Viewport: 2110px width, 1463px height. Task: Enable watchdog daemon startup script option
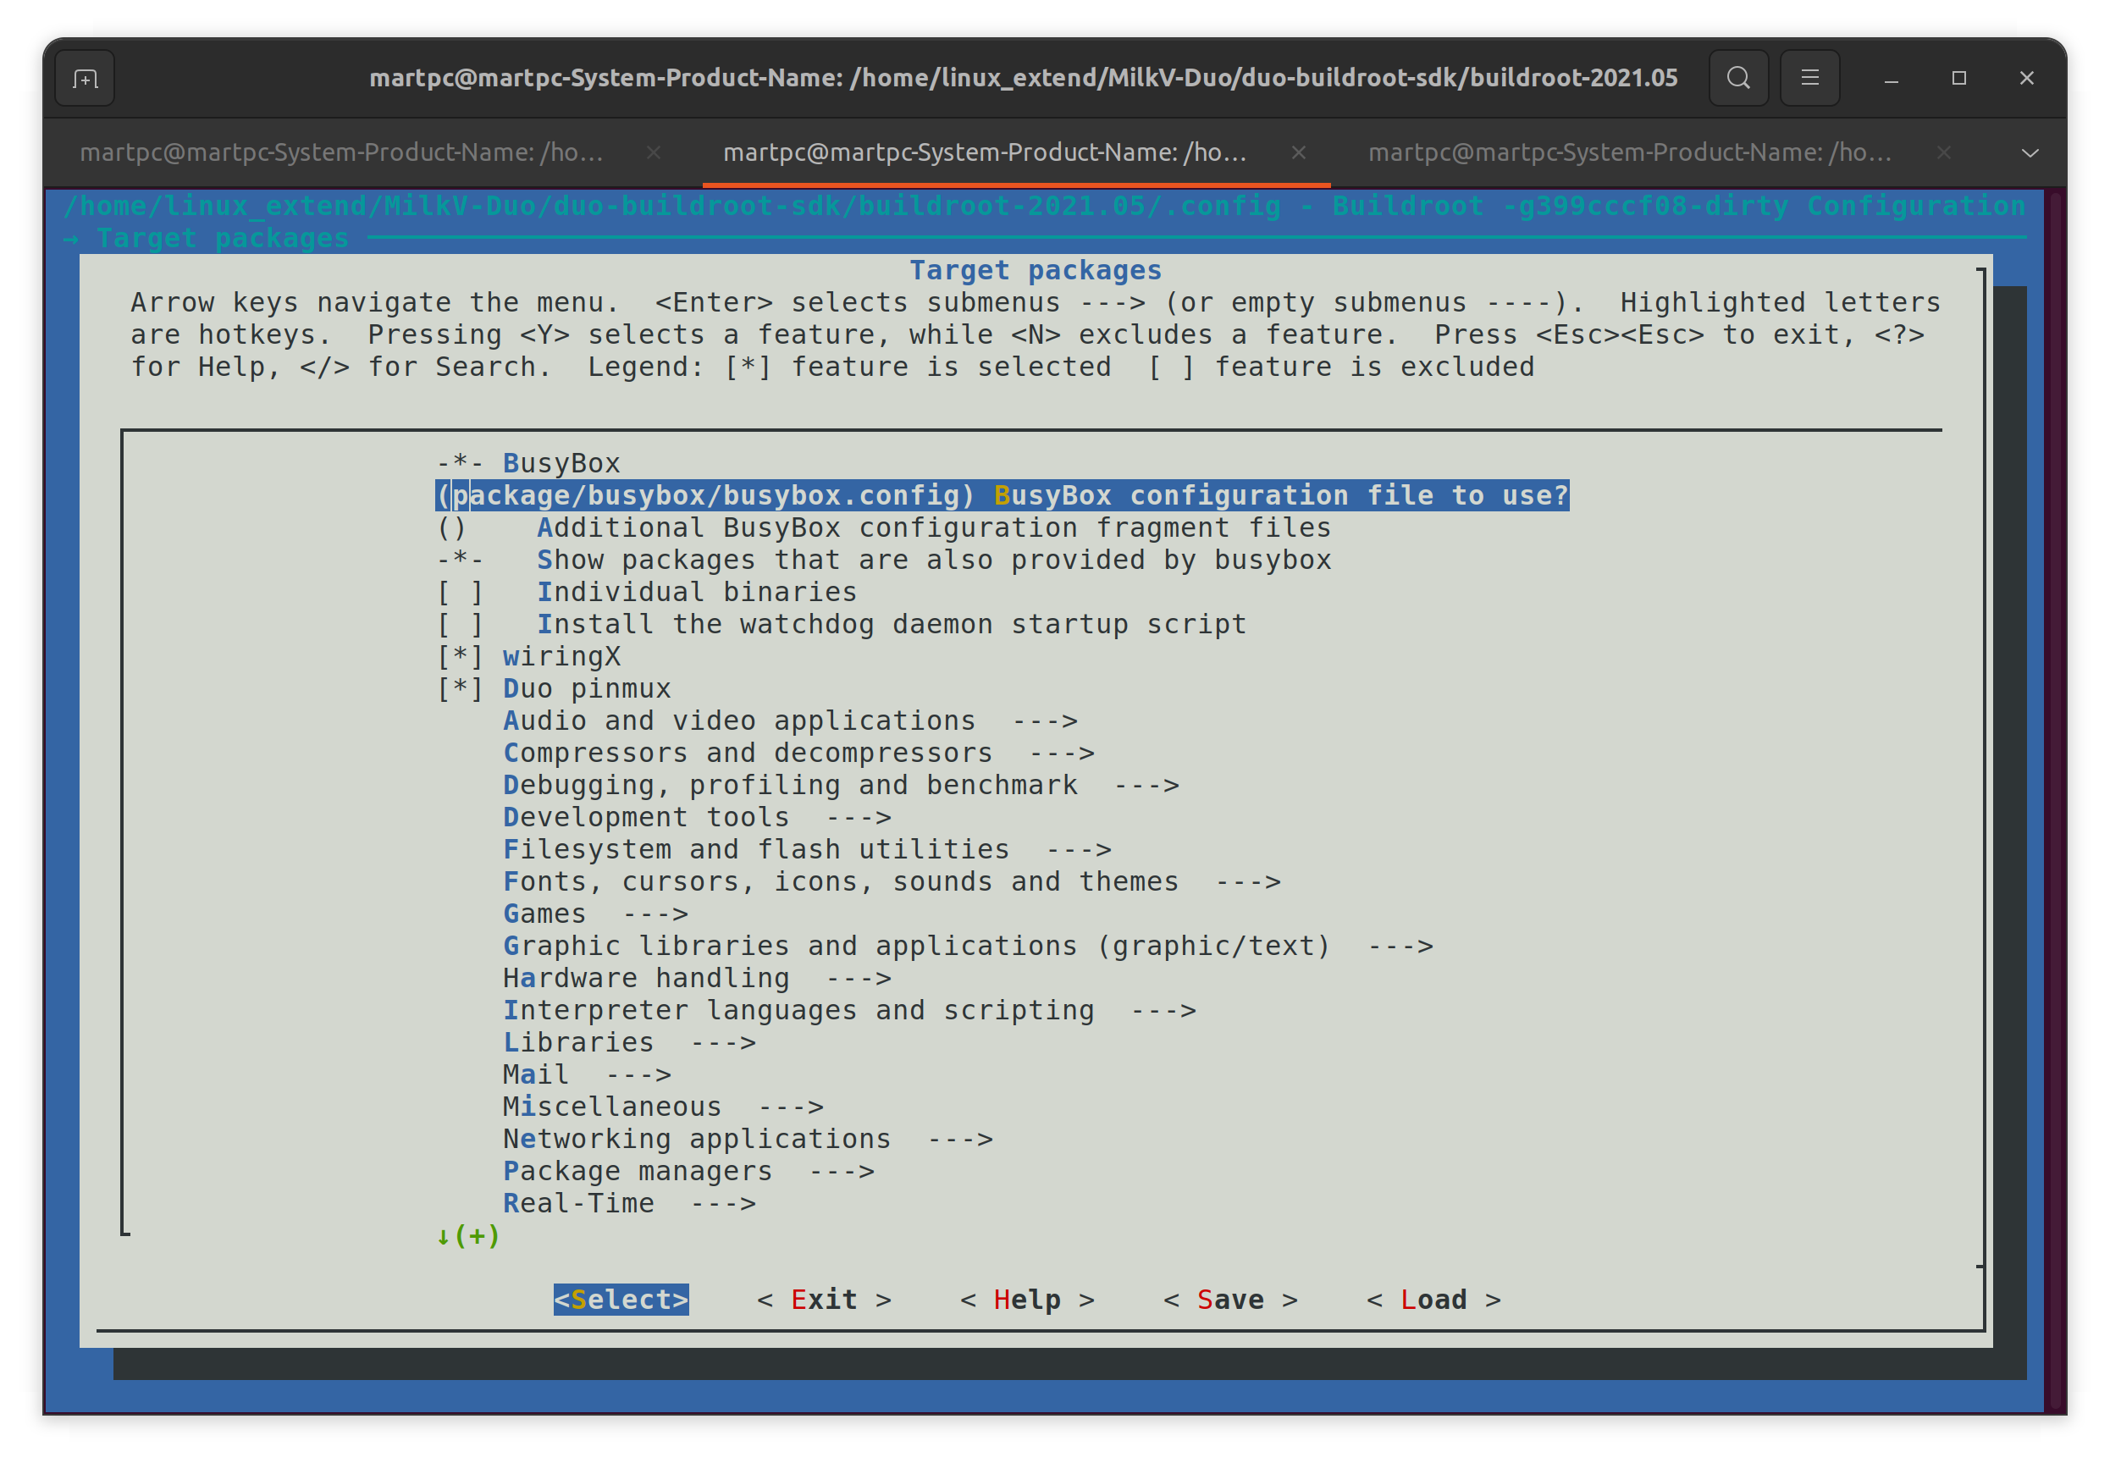(460, 624)
